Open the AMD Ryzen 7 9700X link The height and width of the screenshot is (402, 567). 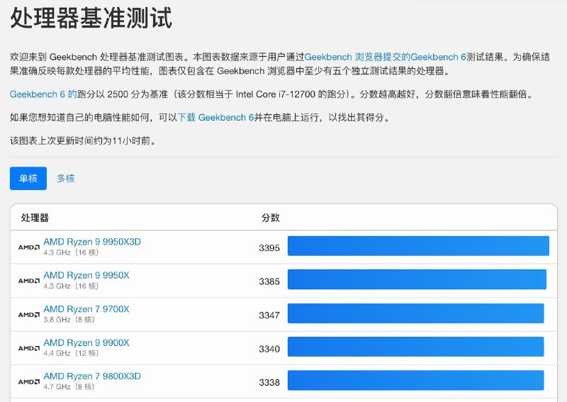(86, 309)
